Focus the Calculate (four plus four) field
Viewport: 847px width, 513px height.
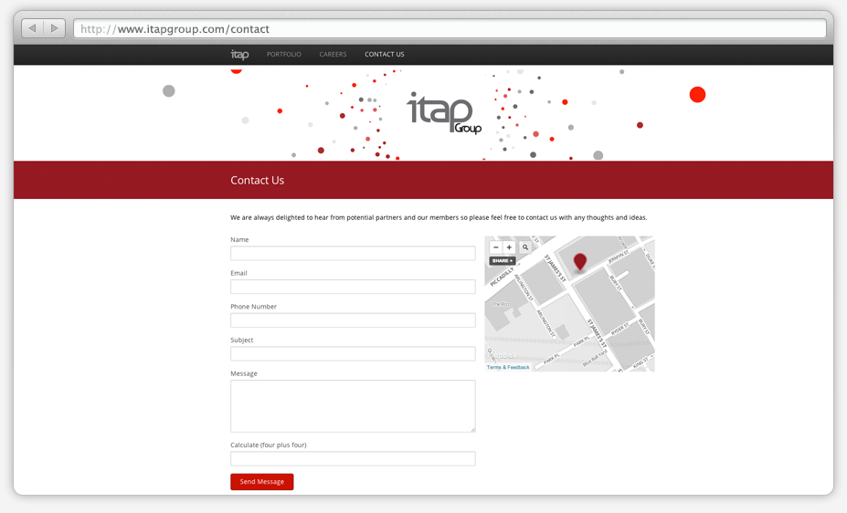(353, 458)
